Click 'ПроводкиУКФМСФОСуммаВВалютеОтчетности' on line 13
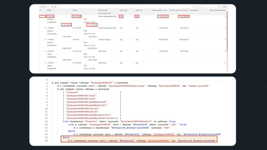This screenshot has width=267, height=150. coord(92,118)
